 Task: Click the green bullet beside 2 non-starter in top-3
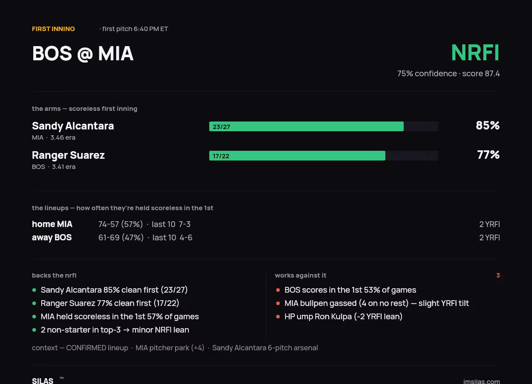[34, 330]
